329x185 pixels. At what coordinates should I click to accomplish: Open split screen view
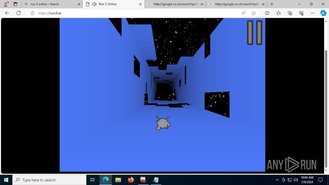(267, 13)
